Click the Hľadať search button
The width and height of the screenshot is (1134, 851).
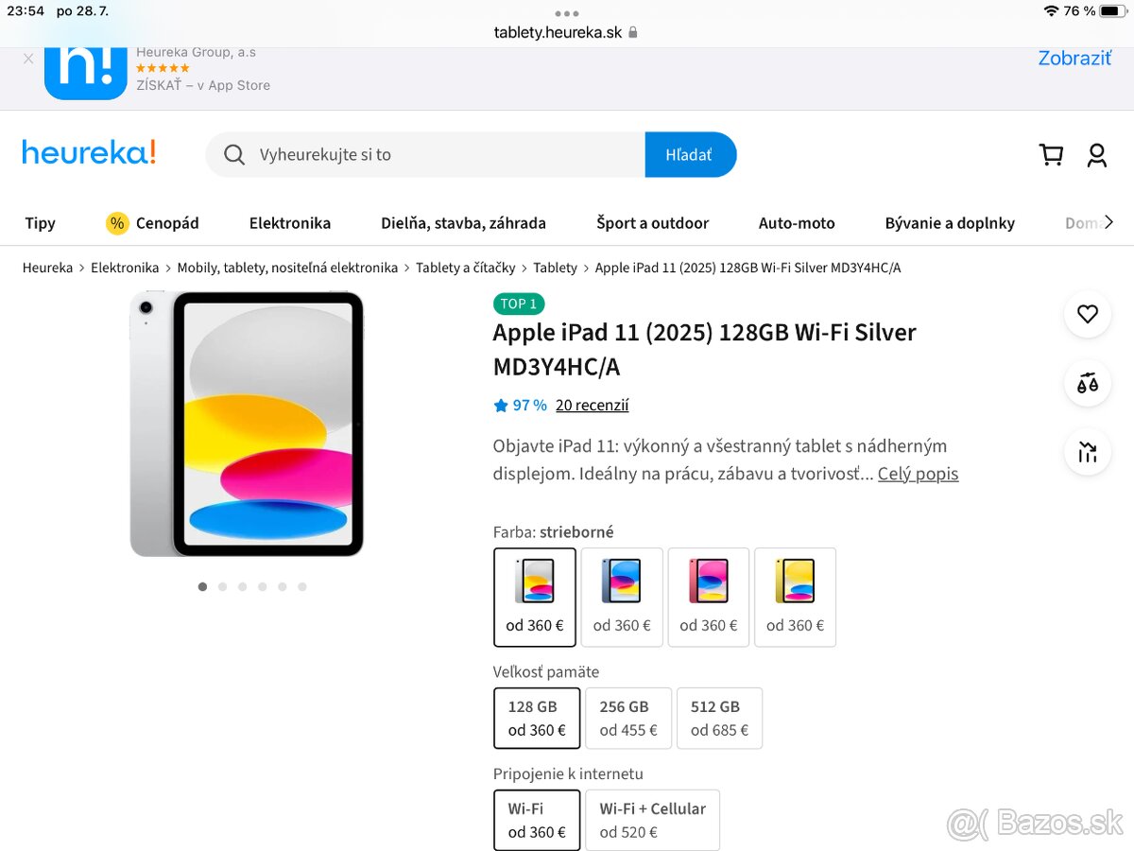pos(690,155)
